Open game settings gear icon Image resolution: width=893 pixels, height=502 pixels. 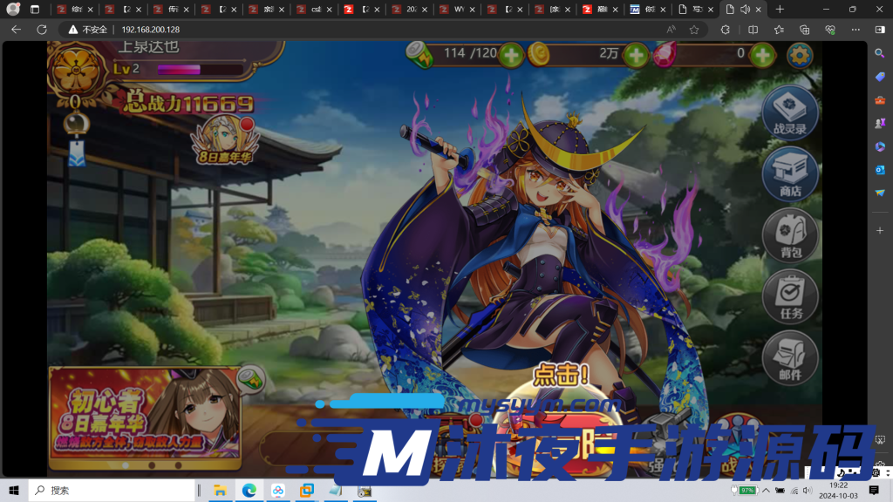pyautogui.click(x=799, y=56)
